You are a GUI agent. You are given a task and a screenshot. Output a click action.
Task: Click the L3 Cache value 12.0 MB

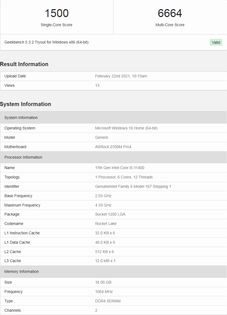[105, 261]
